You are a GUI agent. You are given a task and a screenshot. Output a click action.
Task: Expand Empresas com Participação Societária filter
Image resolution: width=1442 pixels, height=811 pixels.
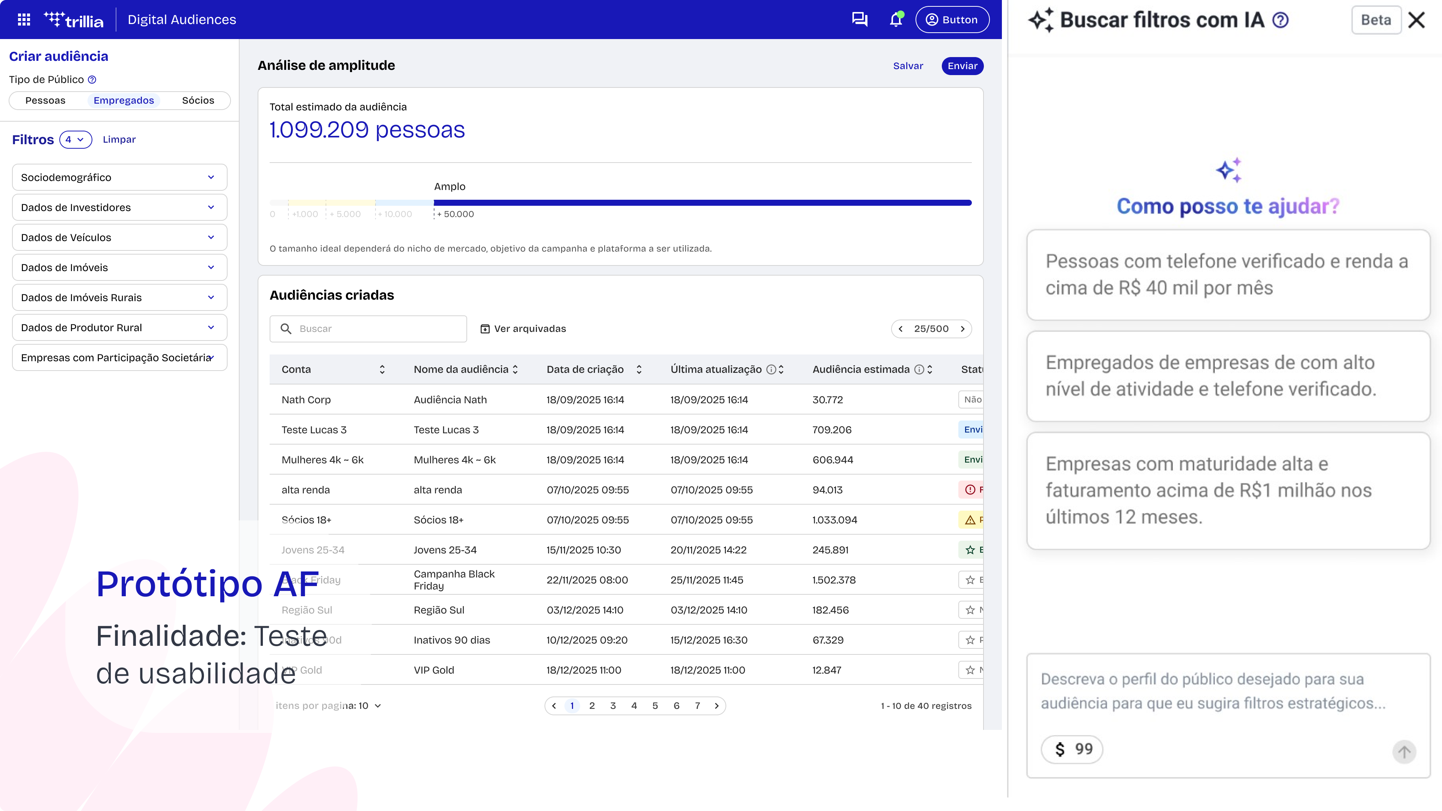119,358
